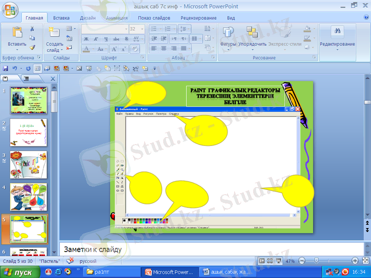Click the Paste (Вставить) clipboard icon
The height and width of the screenshot is (278, 371).
(17, 32)
